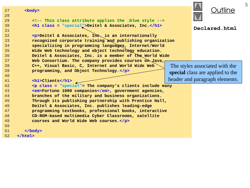The image size is (250, 188).
Task: Click line number 41
Action: click(7, 81)
